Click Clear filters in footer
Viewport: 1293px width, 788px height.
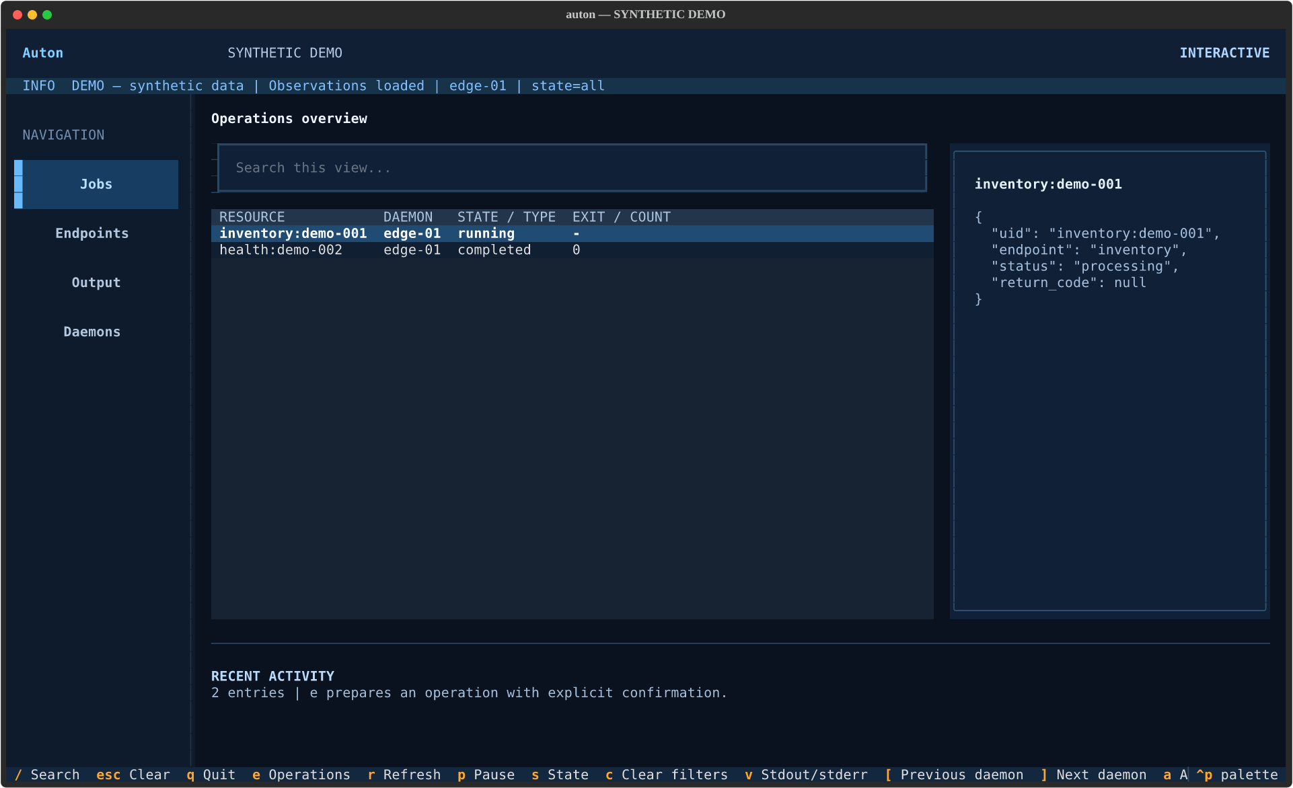click(x=667, y=775)
